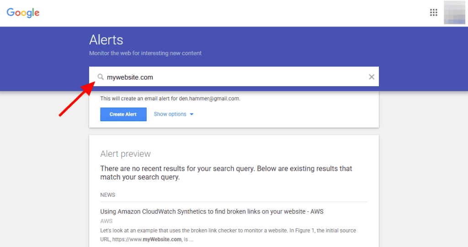Clear the mywebsite.com search query
The width and height of the screenshot is (468, 247).
pyautogui.click(x=372, y=77)
